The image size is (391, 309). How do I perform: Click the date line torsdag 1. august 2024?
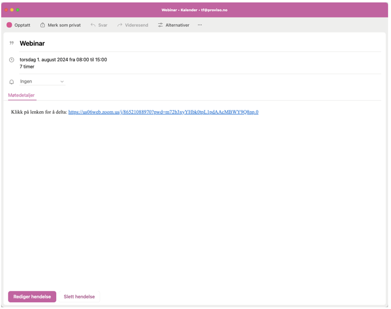click(x=63, y=60)
